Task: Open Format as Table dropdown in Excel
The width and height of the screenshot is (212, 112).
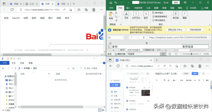Action: click(161, 16)
